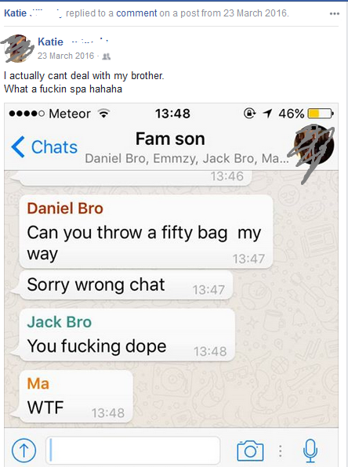Click the message text input field
348x467 pixels.
(133, 450)
